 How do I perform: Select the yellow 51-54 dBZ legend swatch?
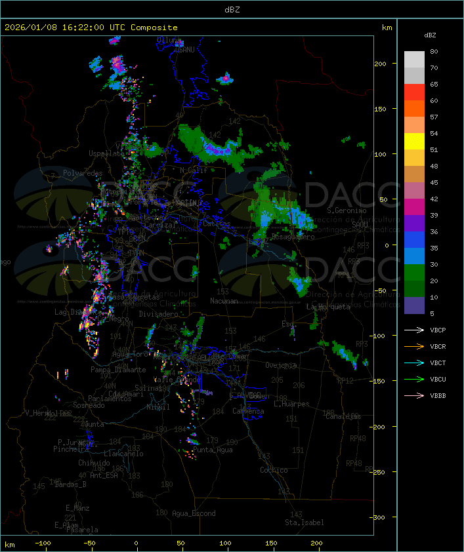click(x=414, y=142)
